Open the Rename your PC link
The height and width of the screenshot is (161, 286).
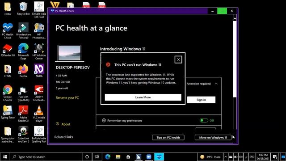tap(67, 97)
